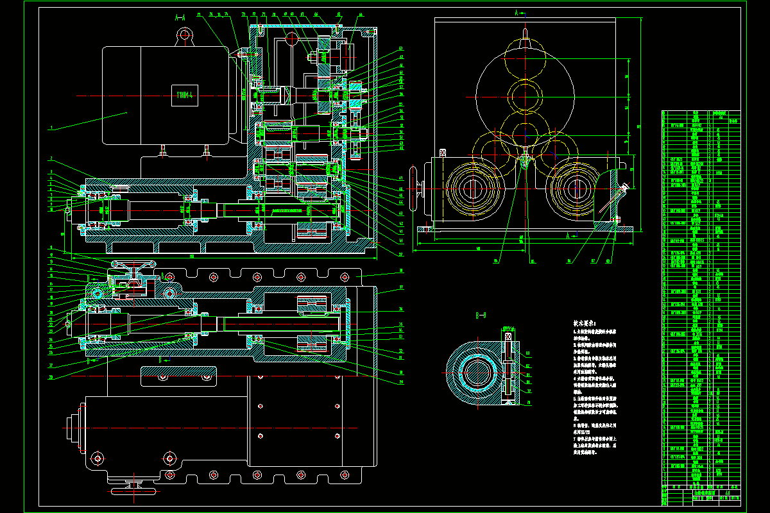
Task: Select the handwheel at the bottom view
Action: pyautogui.click(x=133, y=491)
